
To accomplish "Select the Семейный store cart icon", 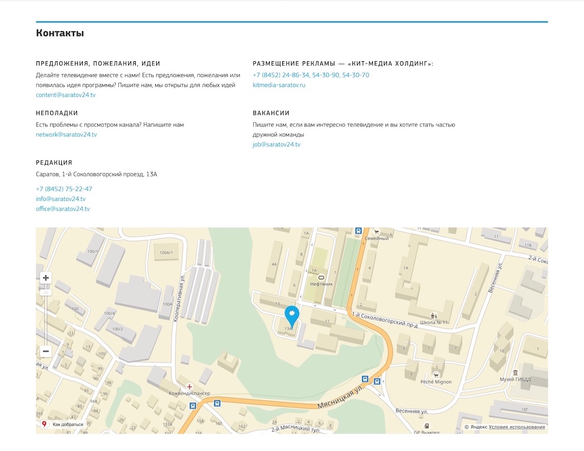I will pos(376,232).
